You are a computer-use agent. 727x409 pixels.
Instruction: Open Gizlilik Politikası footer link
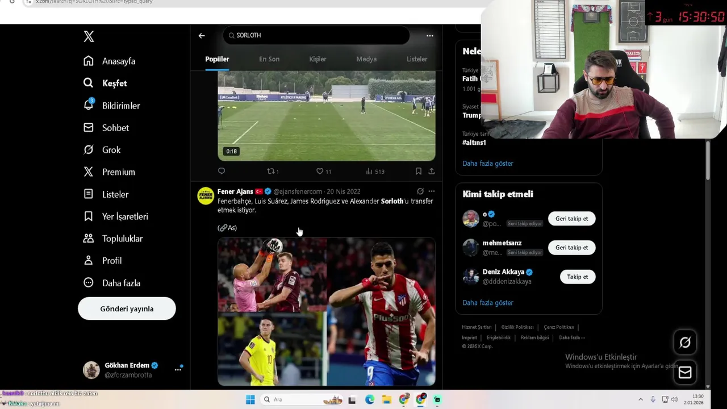pos(517,327)
